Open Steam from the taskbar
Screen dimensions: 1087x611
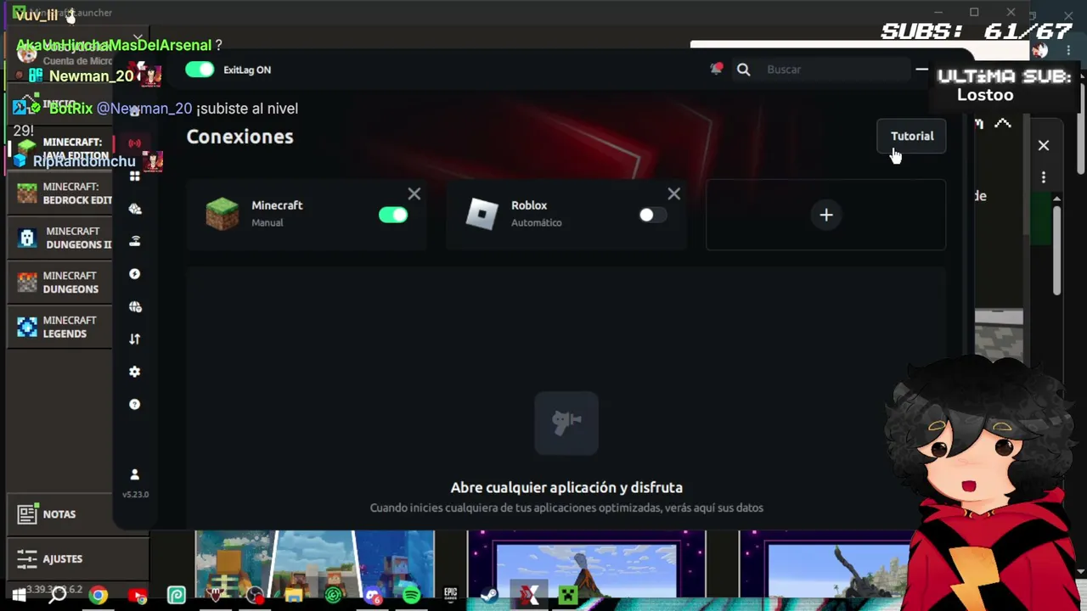click(489, 596)
